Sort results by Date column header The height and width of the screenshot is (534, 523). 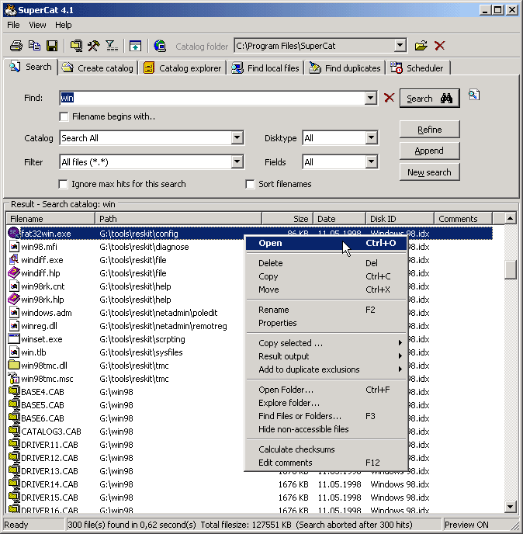[339, 219]
